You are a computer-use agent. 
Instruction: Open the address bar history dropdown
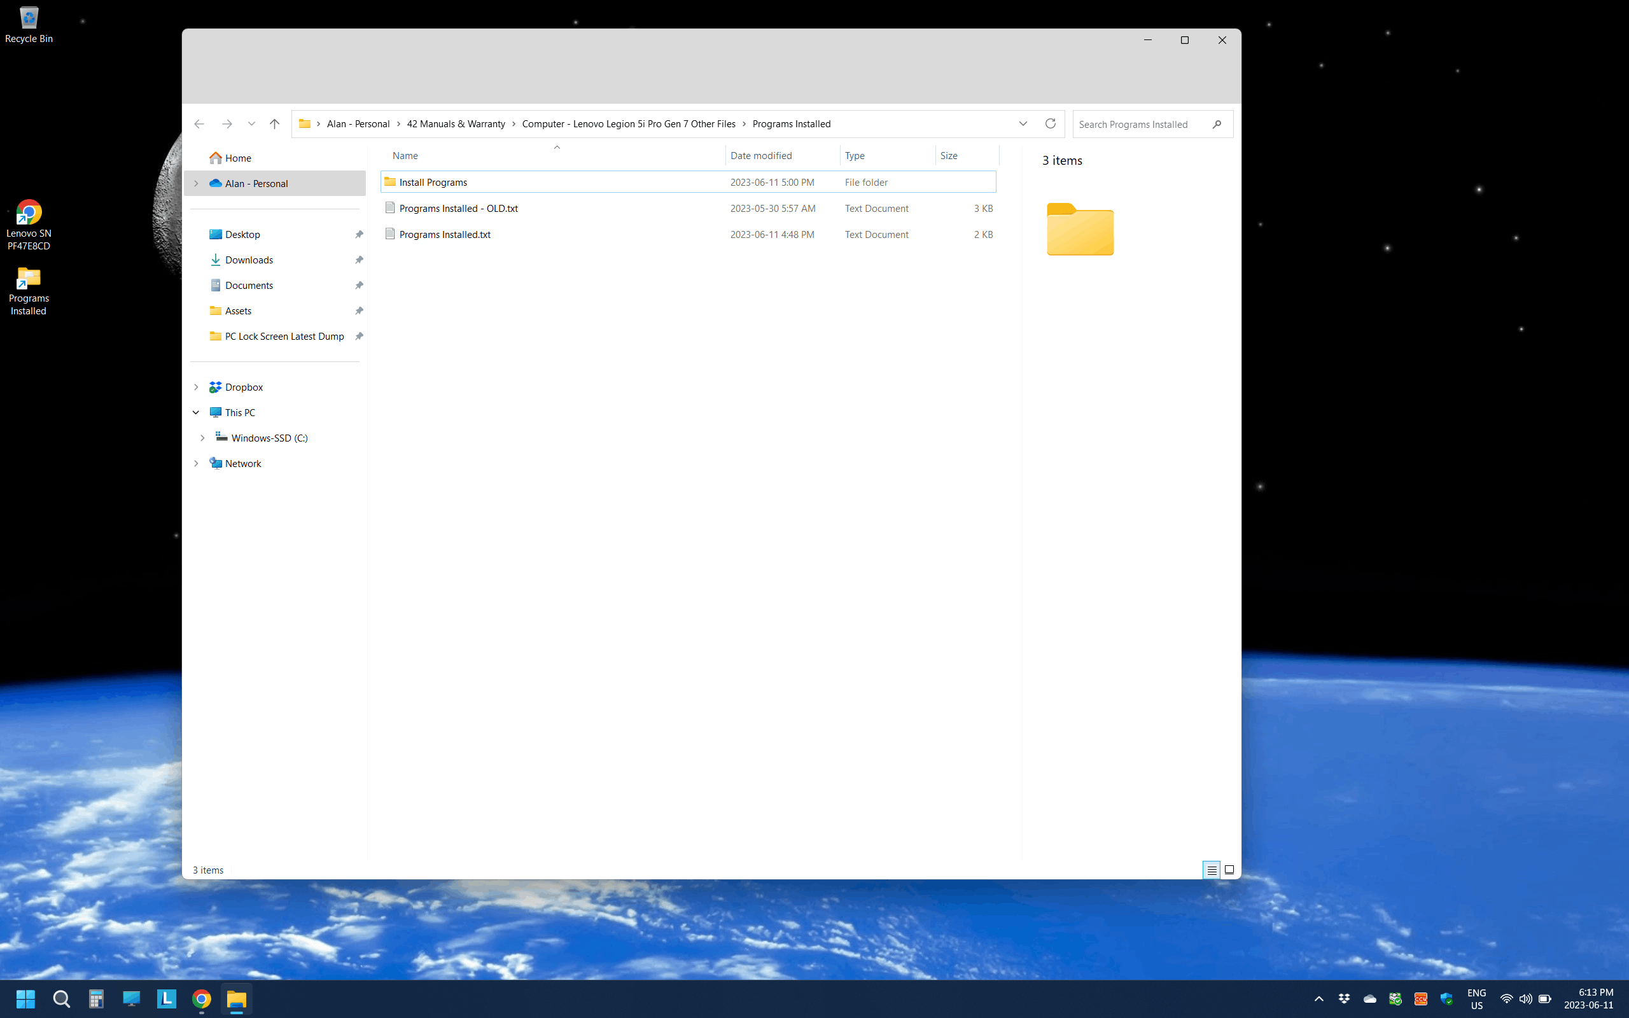1023,124
